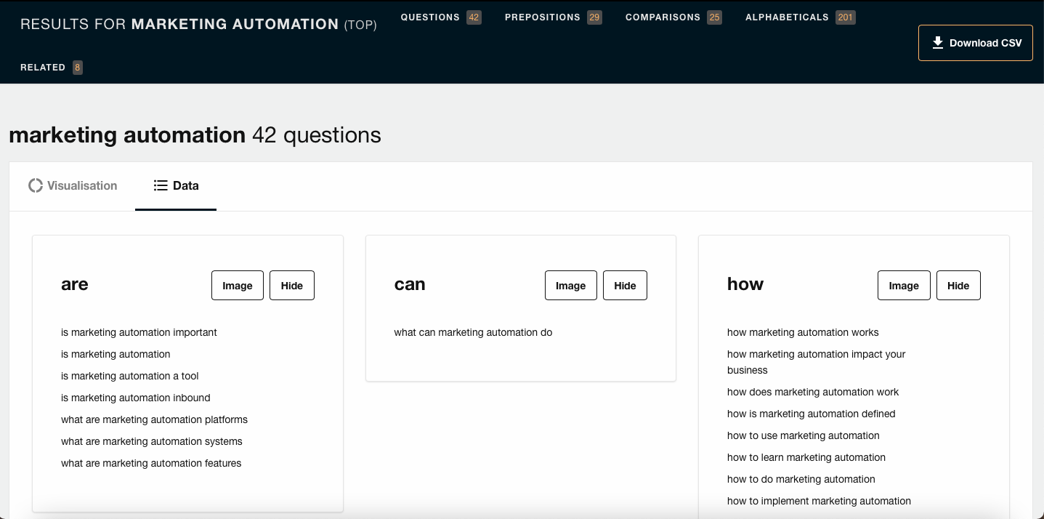Select 'how to learn marketing automation'

806,457
